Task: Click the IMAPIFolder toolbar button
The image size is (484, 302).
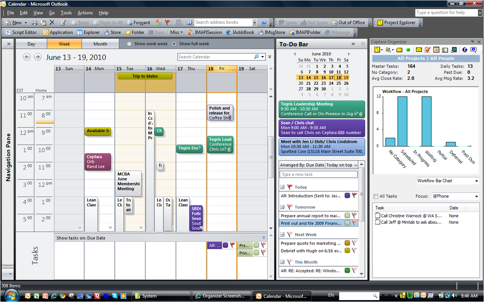Action: (305, 32)
